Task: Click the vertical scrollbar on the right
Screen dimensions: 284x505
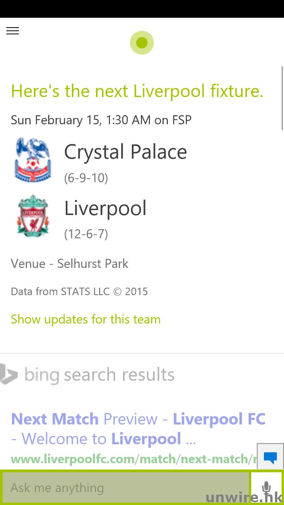Action: click(x=282, y=98)
